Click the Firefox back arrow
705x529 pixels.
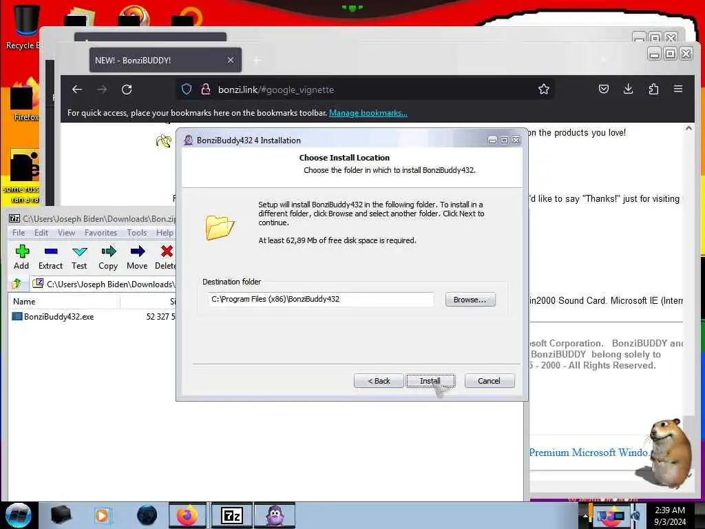coord(77,90)
